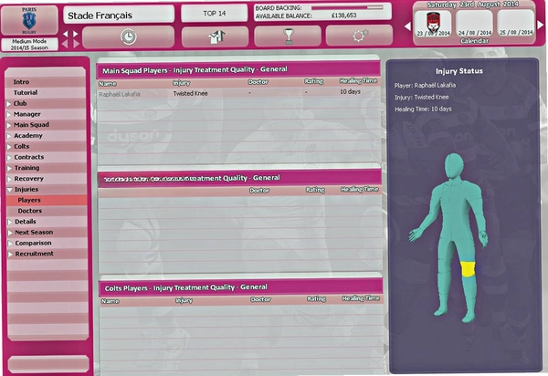Click Doctor column header in Main Squad table
Image resolution: width=548 pixels, height=376 pixels.
258,82
